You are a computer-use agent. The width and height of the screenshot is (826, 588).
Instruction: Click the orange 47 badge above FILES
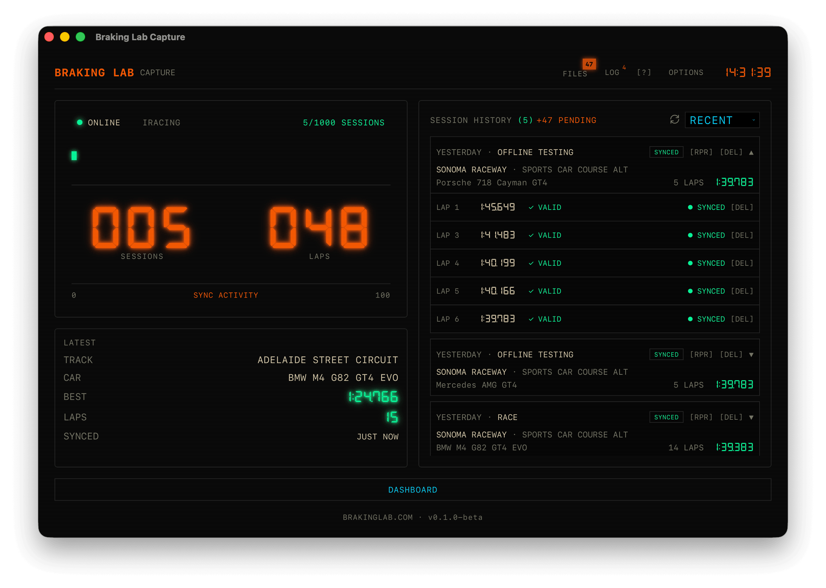(x=589, y=64)
